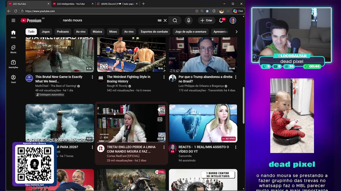Open the lighthouse storm video thumbnail
The width and height of the screenshot is (341, 191).
click(60, 123)
